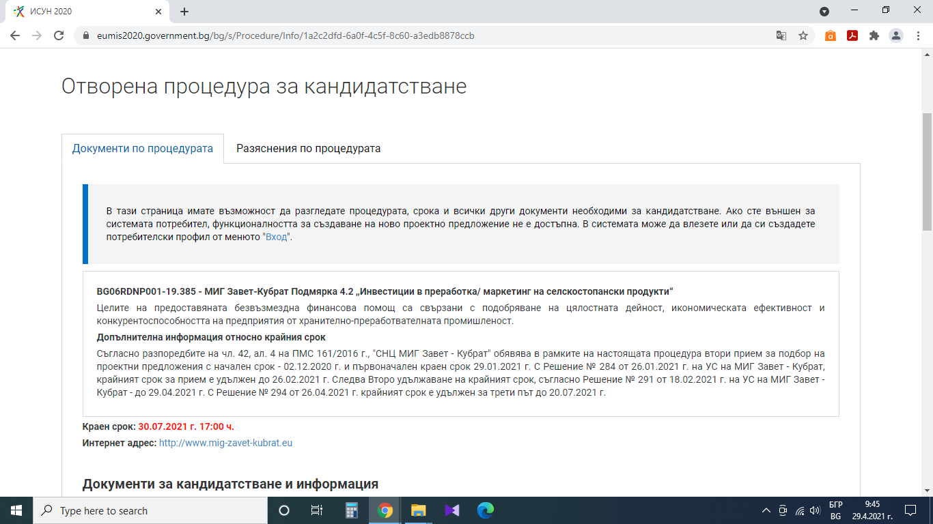Open the Wi-Fi network tray icon
The height and width of the screenshot is (524, 933).
(799, 510)
